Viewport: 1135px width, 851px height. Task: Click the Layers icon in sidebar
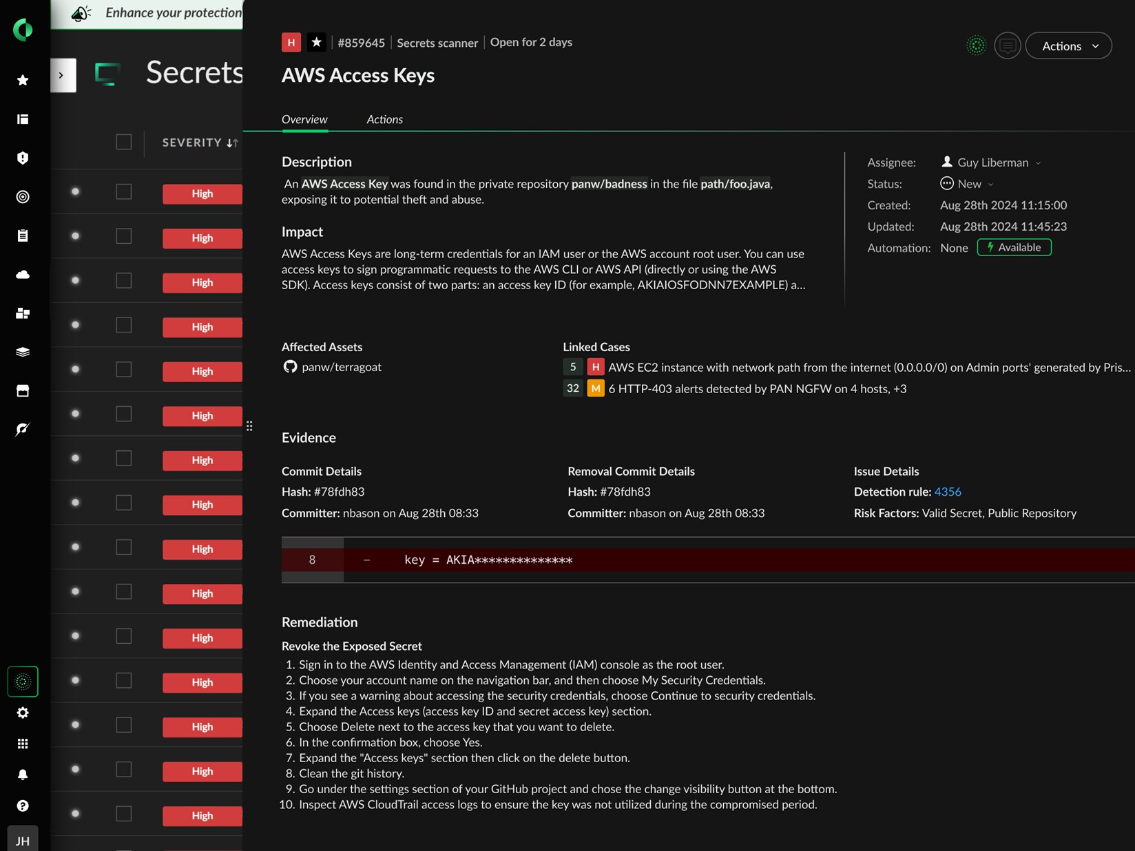23,352
